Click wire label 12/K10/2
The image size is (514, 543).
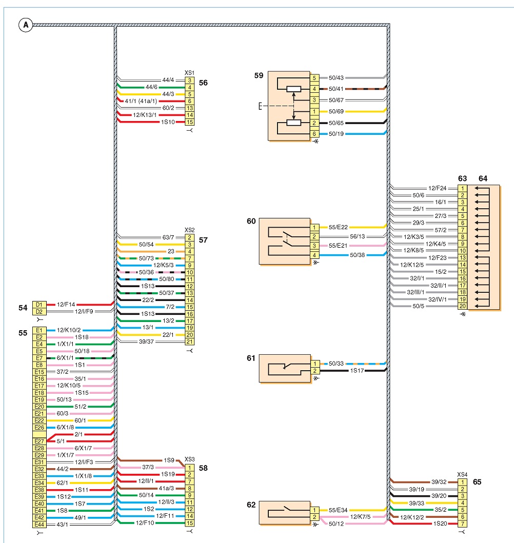[69, 330]
